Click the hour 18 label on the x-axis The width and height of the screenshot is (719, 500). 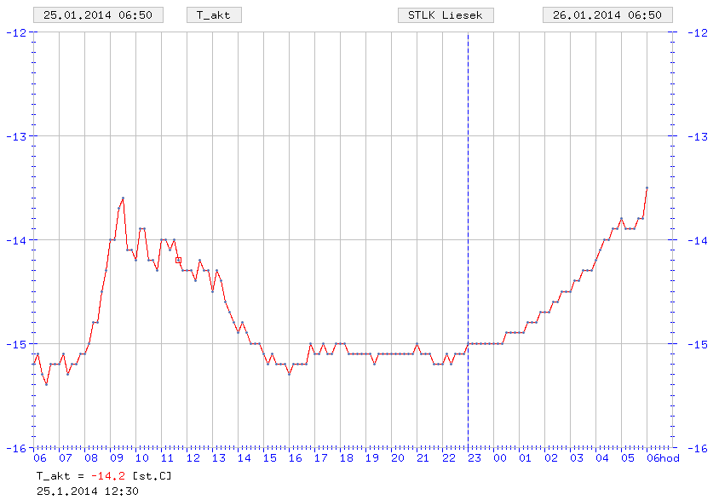pyautogui.click(x=347, y=457)
